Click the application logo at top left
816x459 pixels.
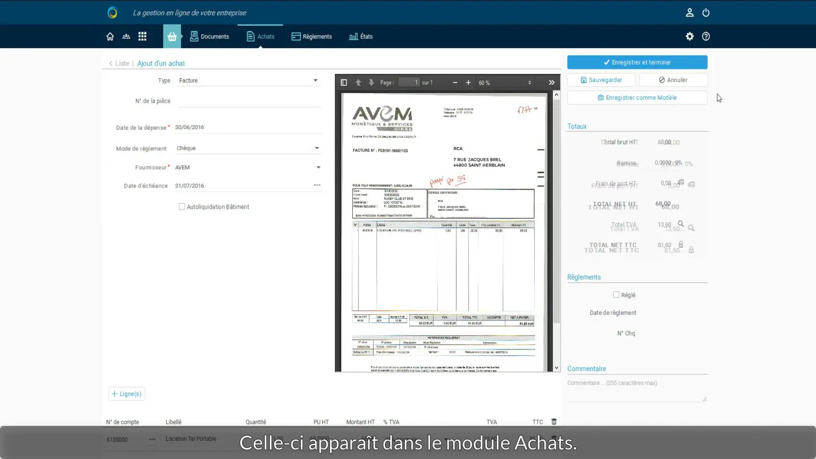(x=112, y=12)
